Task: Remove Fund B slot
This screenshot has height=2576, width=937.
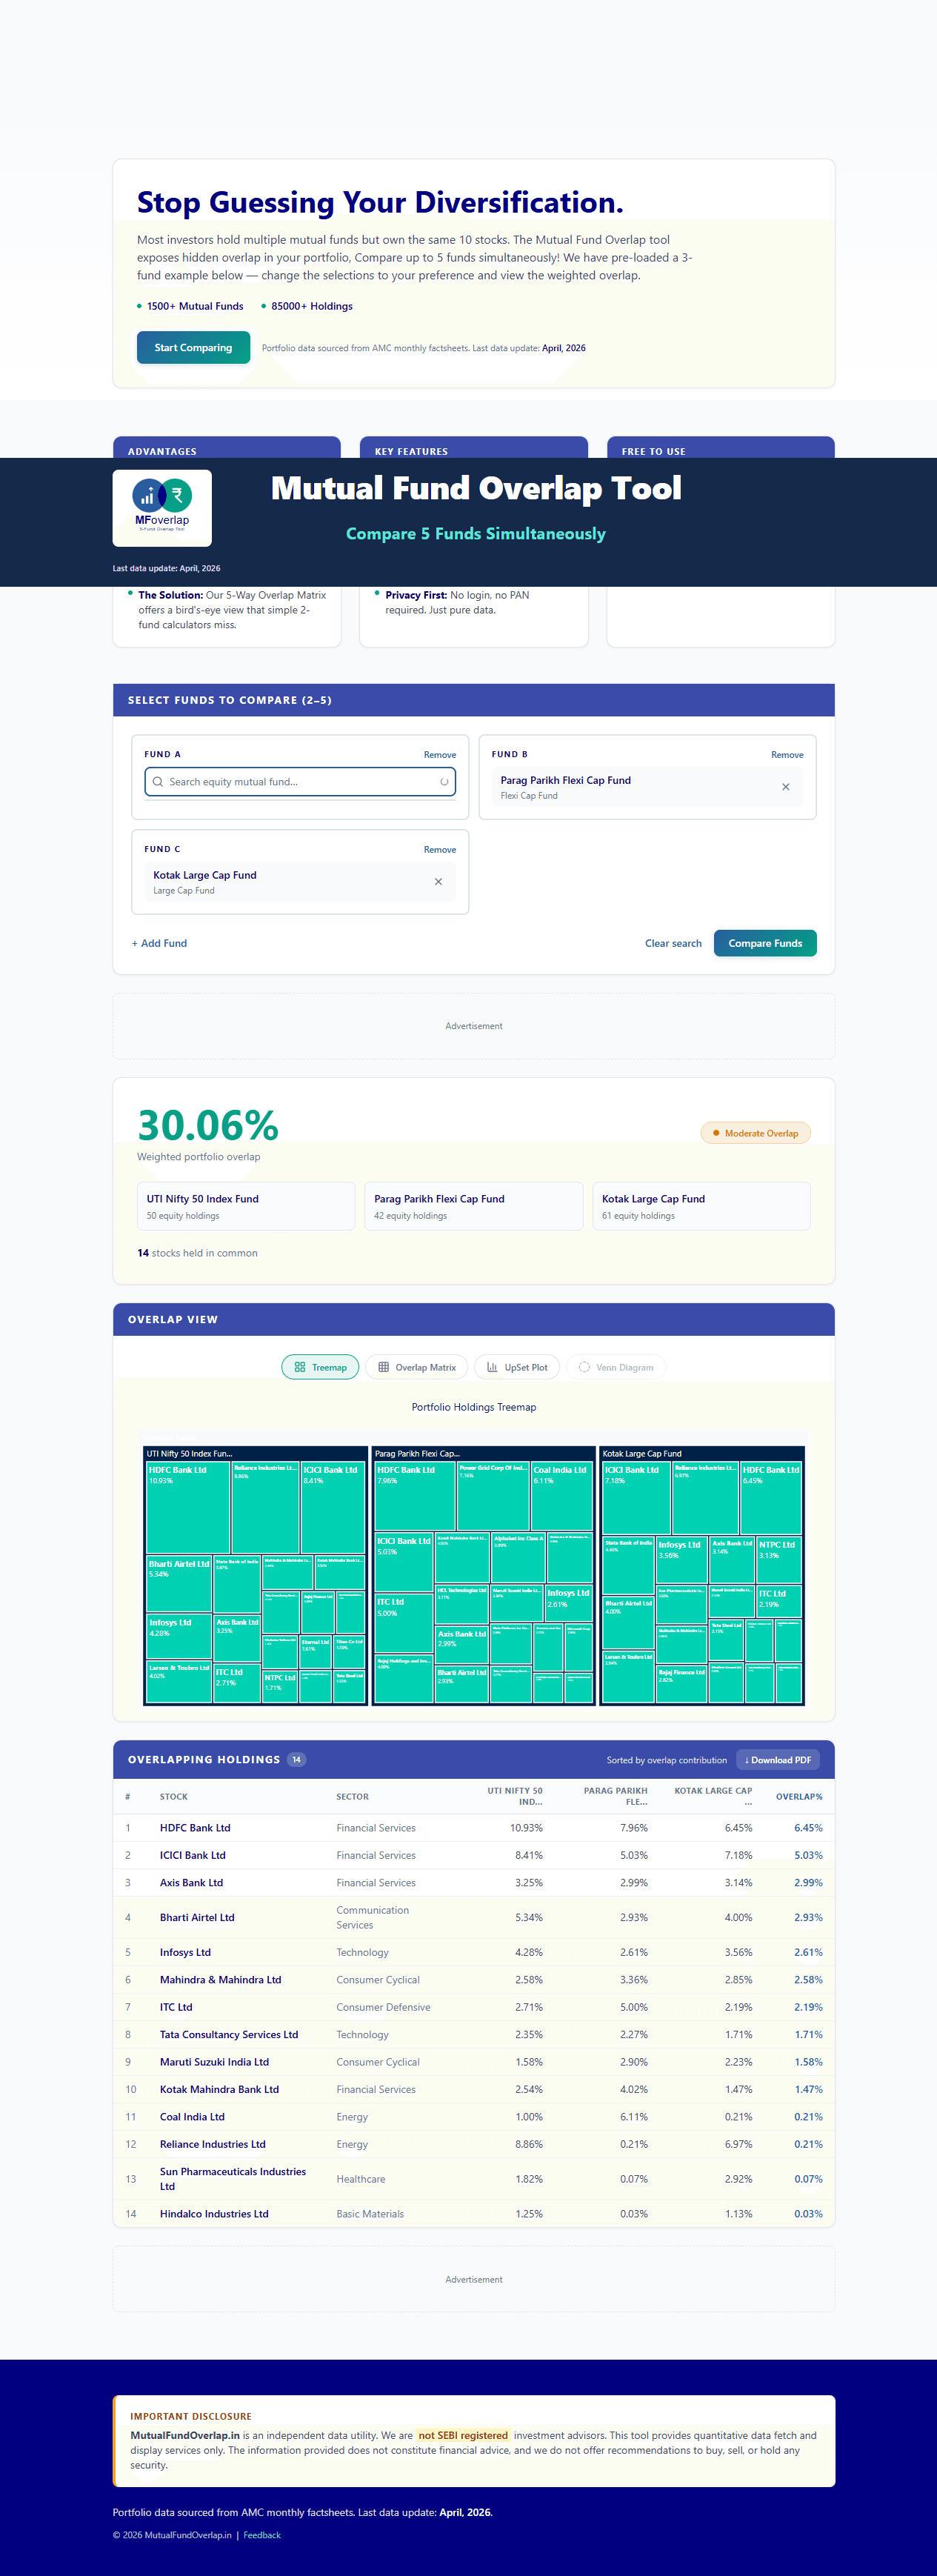Action: coord(787,755)
